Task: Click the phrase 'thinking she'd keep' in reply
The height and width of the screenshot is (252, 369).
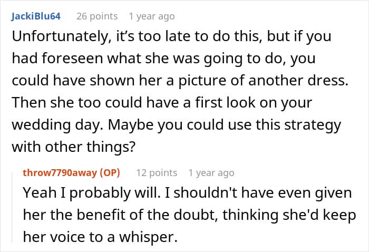Action: (x=289, y=215)
